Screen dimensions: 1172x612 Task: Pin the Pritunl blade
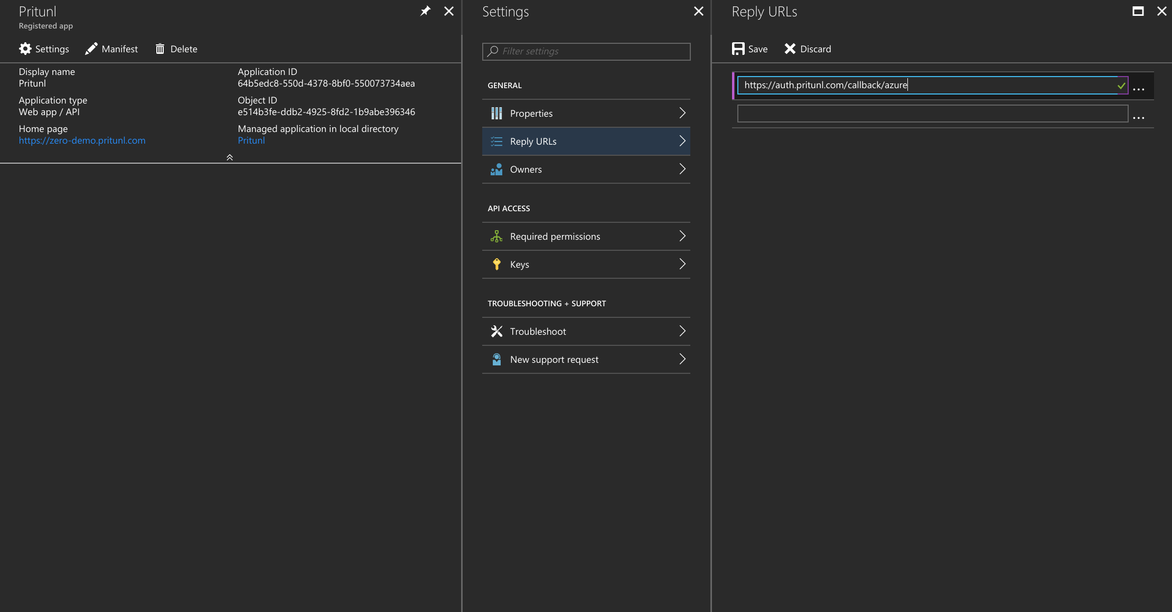(x=425, y=11)
